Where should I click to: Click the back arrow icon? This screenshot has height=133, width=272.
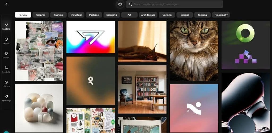tap(6, 4)
